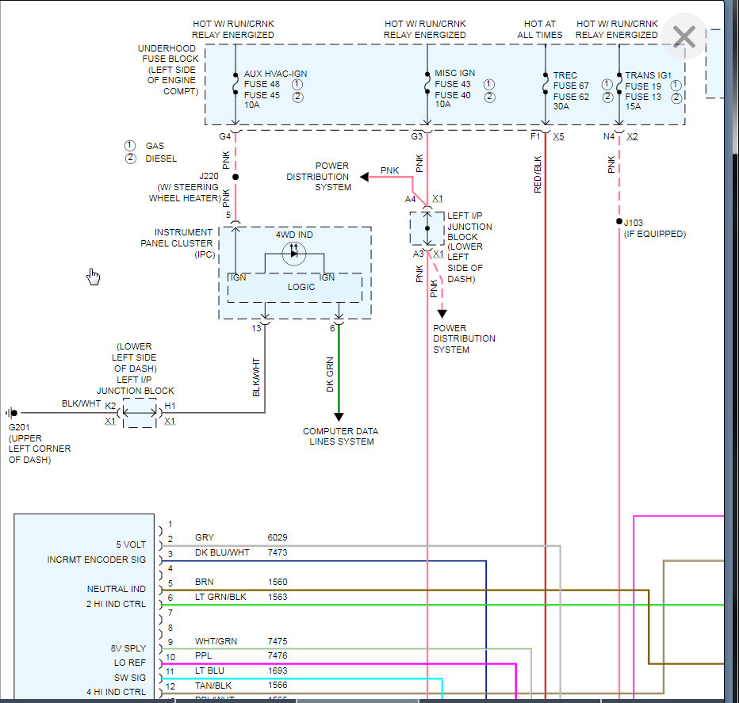739x703 pixels.
Task: Click the PPL 7476 circuit row
Action: pyautogui.click(x=241, y=656)
